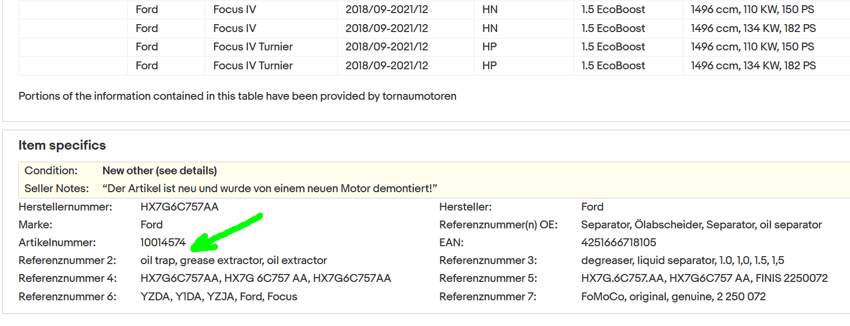
Task: Click Focus IV Turnier in the 182 PS row
Action: [252, 66]
